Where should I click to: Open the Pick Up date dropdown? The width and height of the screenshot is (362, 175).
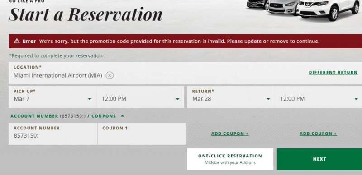click(52, 97)
